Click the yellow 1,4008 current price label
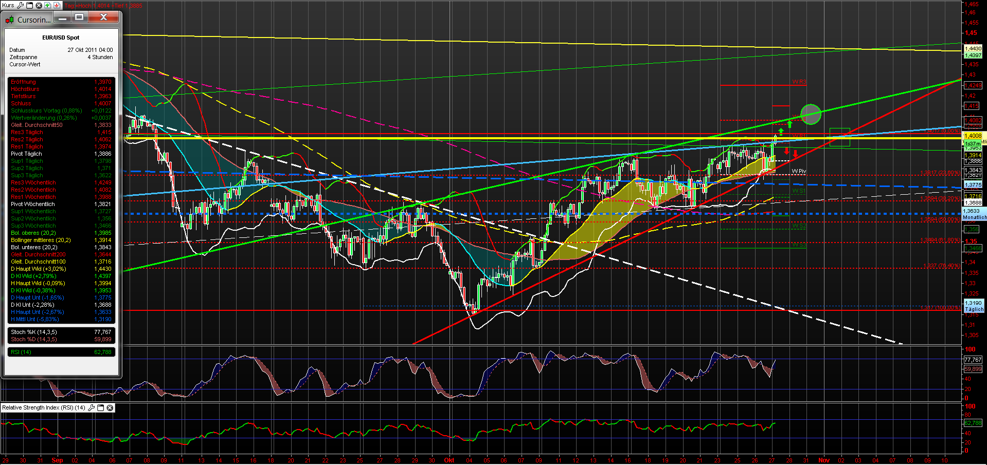This screenshot has width=987, height=465. pos(973,136)
